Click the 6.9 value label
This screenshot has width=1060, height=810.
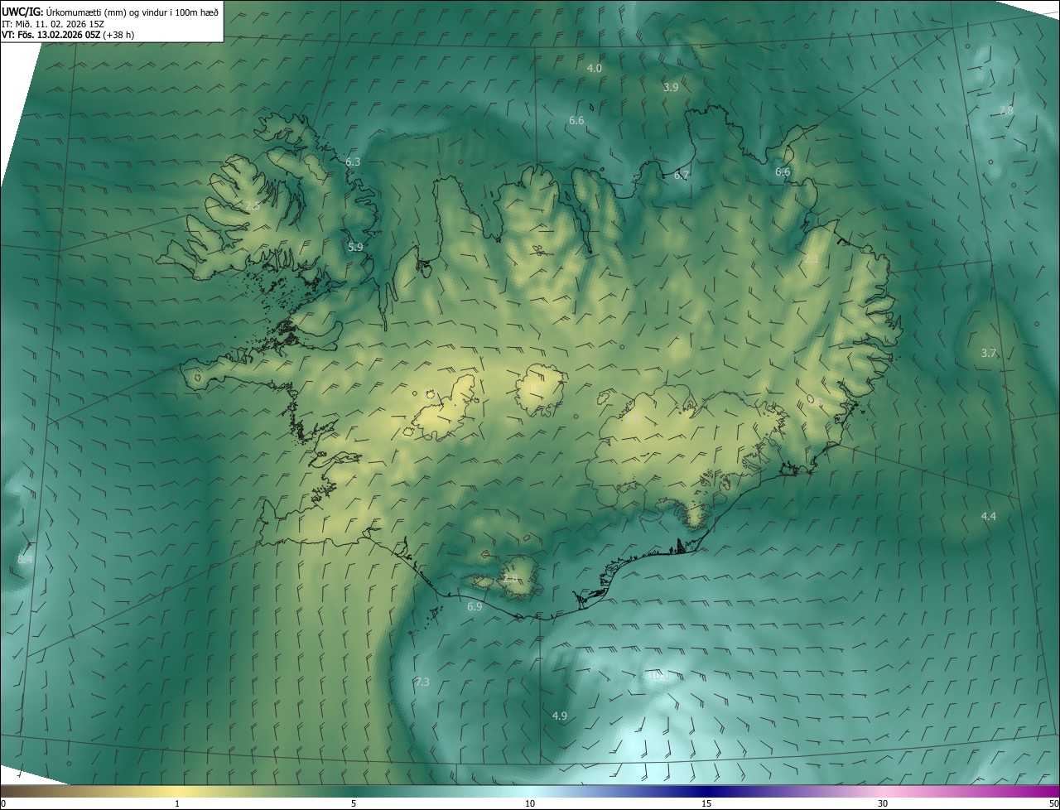point(475,606)
